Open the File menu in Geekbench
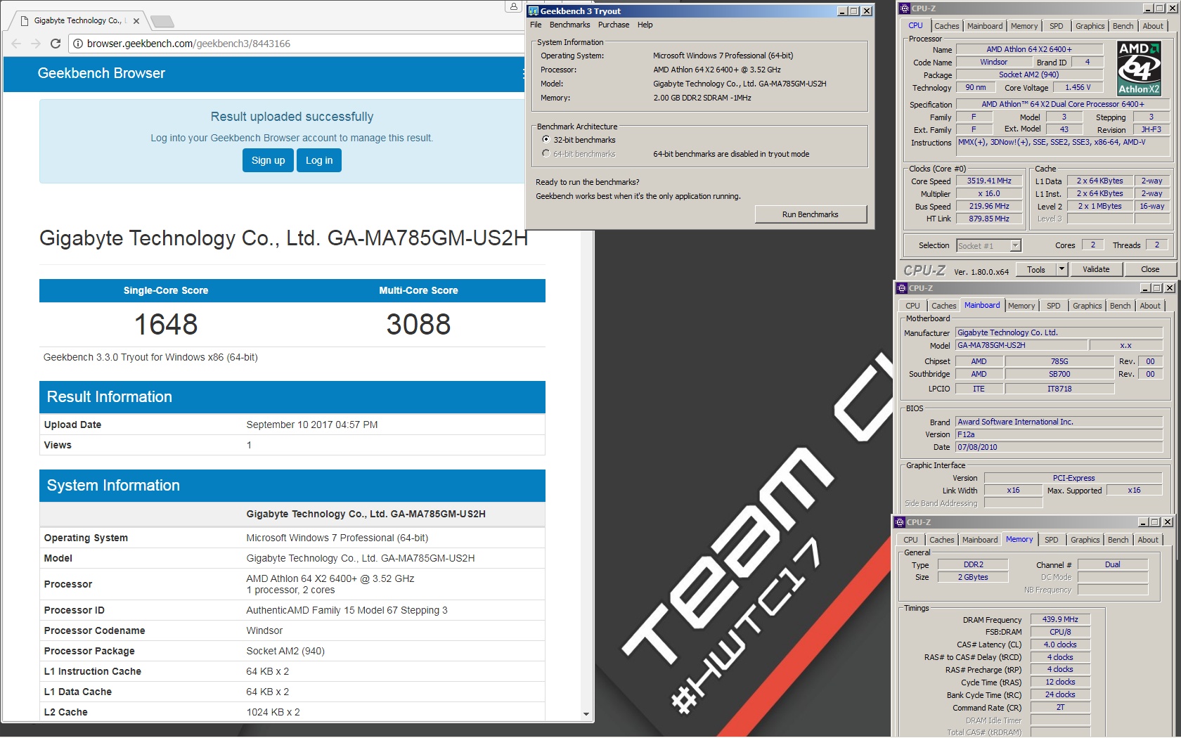The height and width of the screenshot is (738, 1181). (536, 25)
